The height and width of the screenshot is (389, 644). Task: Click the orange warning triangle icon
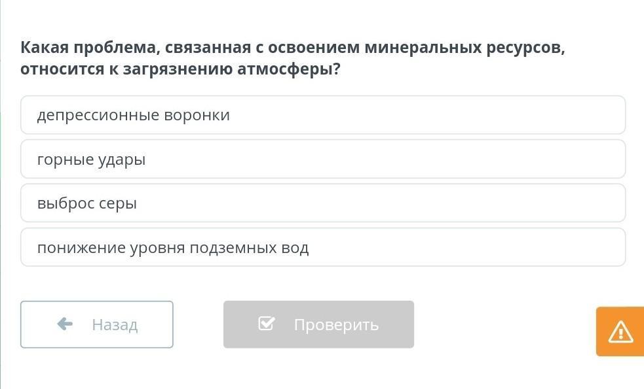(x=620, y=332)
